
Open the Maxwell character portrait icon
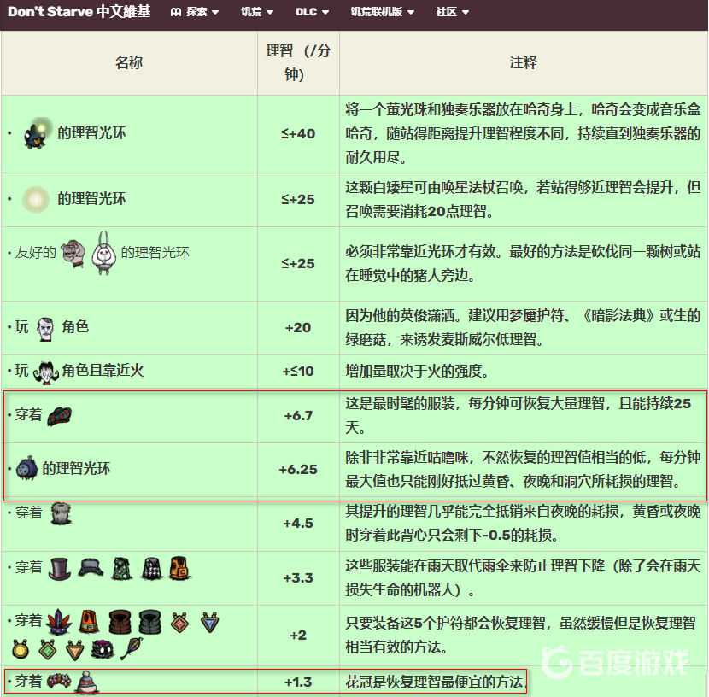(x=45, y=327)
